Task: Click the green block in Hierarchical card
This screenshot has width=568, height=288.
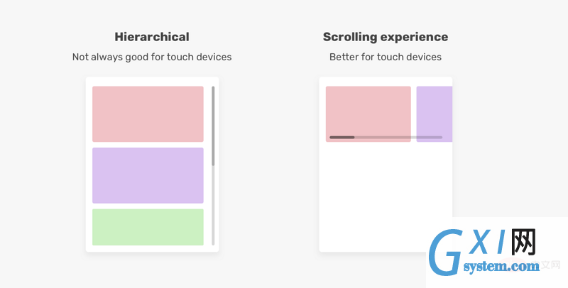Action: tap(148, 227)
